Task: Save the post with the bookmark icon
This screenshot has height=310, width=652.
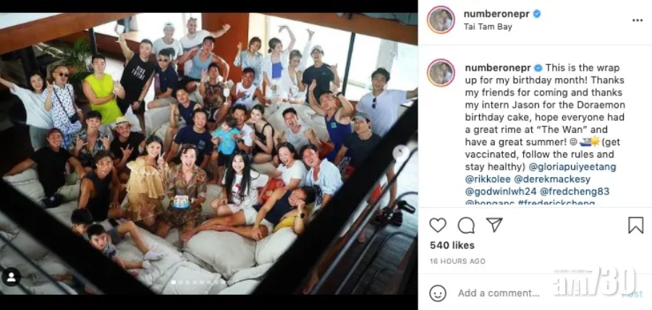Action: coord(635,225)
